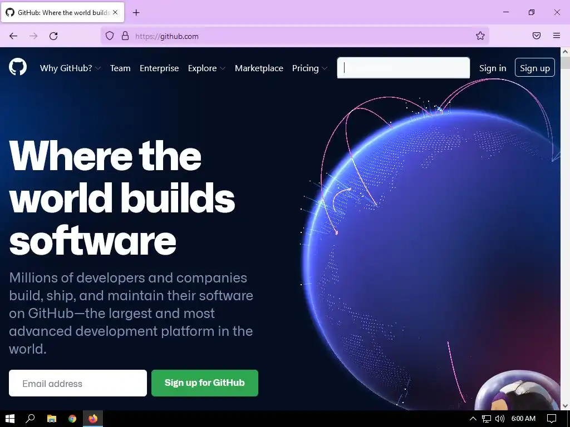Expand the Explore dropdown menu
The width and height of the screenshot is (570, 427).
tap(207, 68)
